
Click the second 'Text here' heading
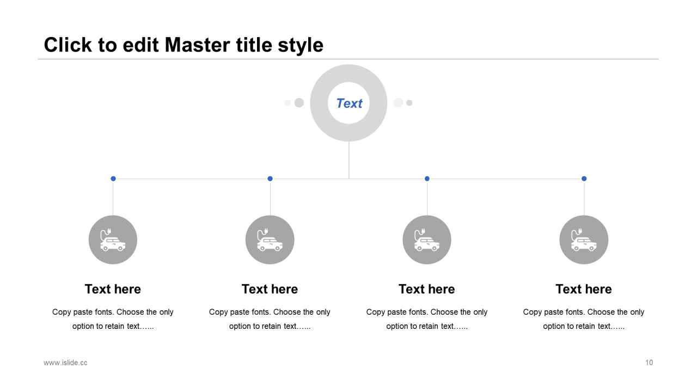(270, 289)
